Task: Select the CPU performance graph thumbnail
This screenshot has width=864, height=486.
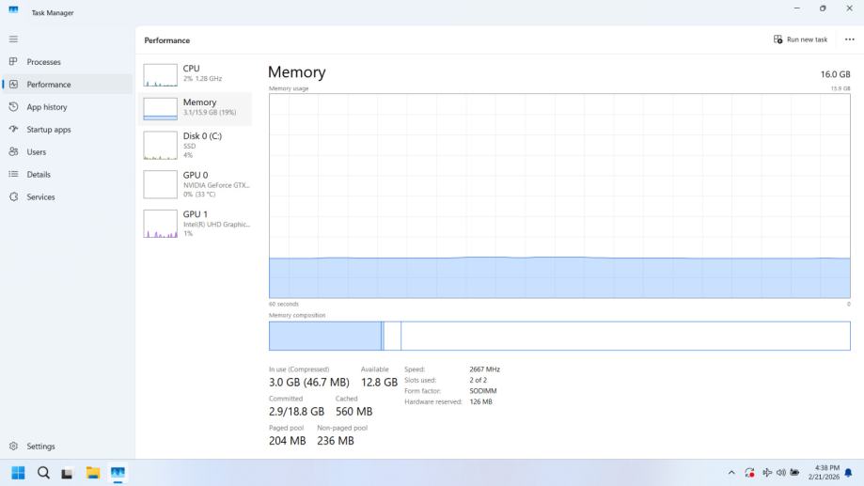Action: (x=160, y=74)
